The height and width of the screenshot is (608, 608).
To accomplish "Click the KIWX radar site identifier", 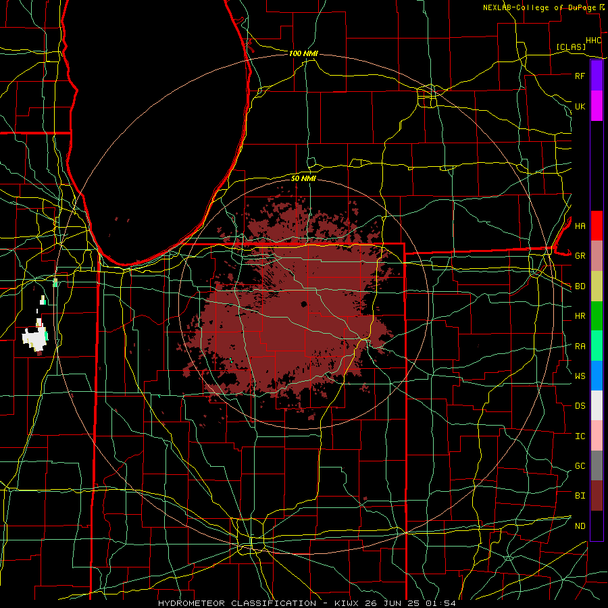I will pos(347,603).
